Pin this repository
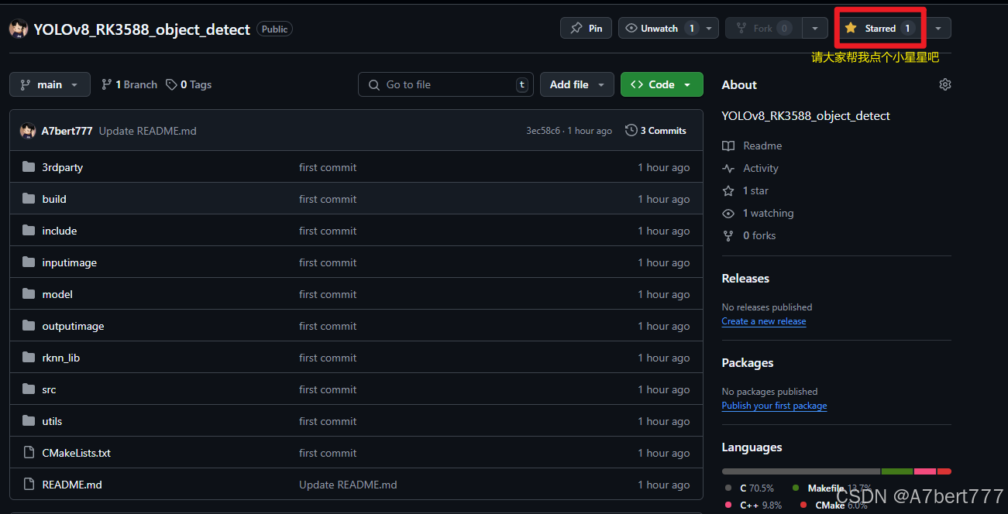 pyautogui.click(x=587, y=28)
